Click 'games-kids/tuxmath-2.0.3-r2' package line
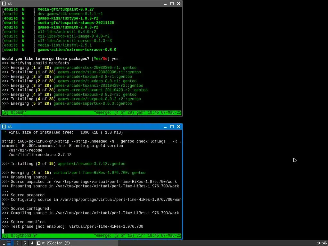Viewport: 328px width, 246px height. tap(68, 28)
